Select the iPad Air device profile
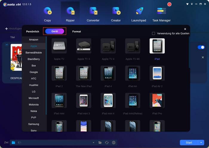This screenshot has height=148, width=209. [x=133, y=73]
